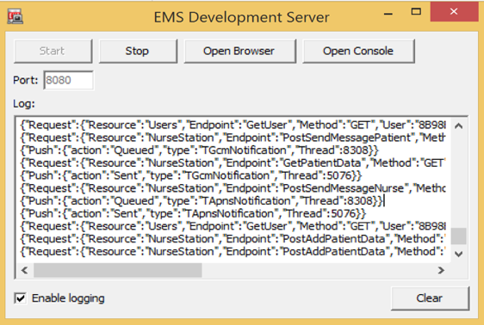Click the log line with GetPatientData endpoint

pos(233,163)
